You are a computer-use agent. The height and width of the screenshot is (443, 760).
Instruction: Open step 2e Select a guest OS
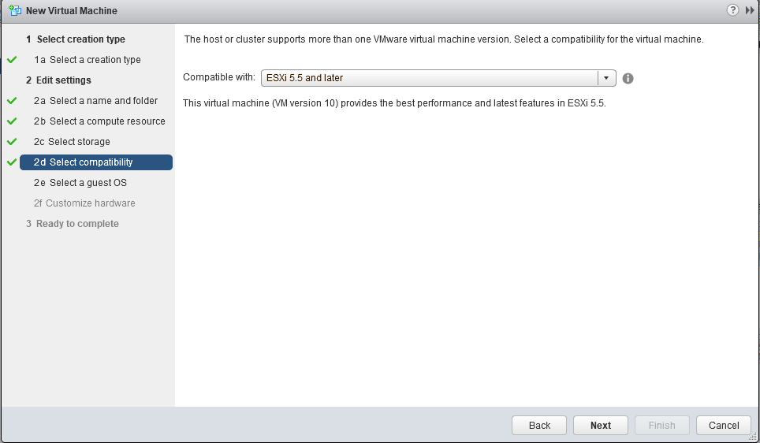[x=88, y=183]
